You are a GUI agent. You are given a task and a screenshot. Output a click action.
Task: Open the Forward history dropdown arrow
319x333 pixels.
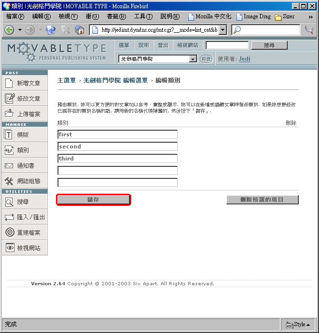[41, 30]
